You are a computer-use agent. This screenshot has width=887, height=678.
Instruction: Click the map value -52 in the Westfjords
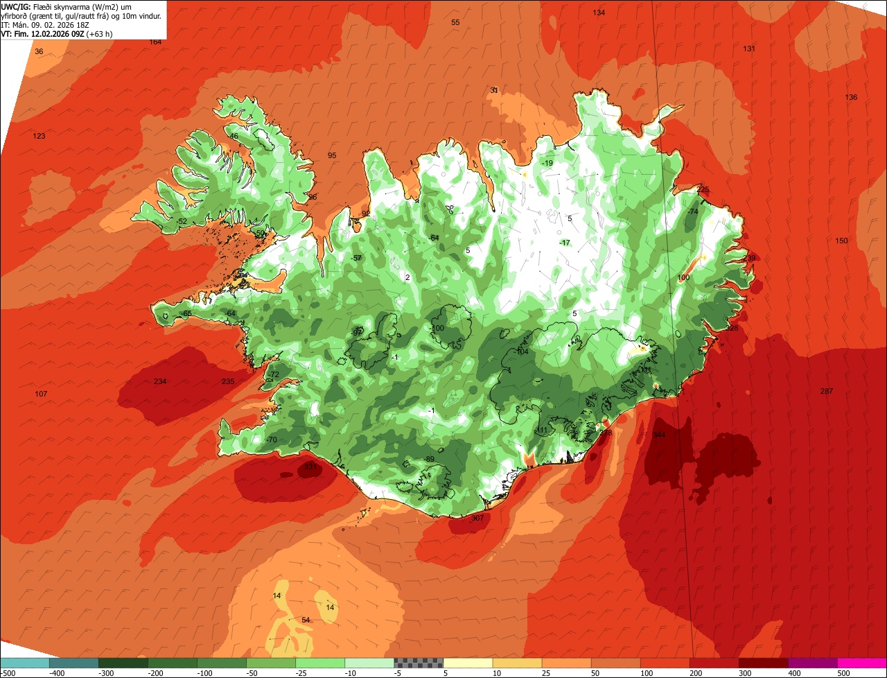pyautogui.click(x=182, y=222)
